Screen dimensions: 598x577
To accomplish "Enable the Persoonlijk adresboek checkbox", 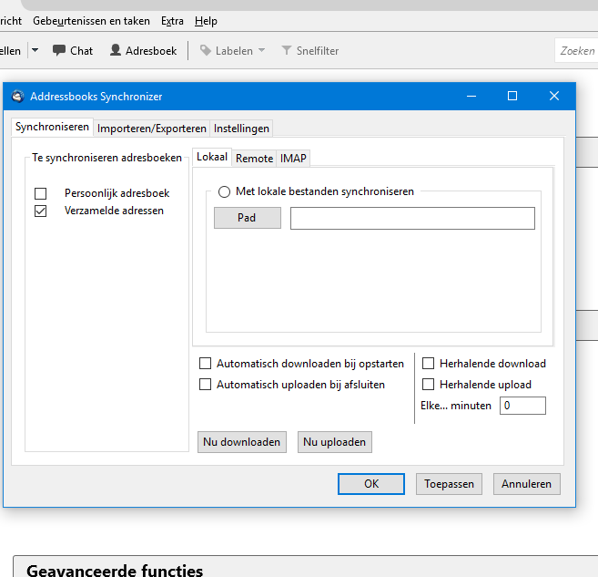I will pyautogui.click(x=40, y=193).
